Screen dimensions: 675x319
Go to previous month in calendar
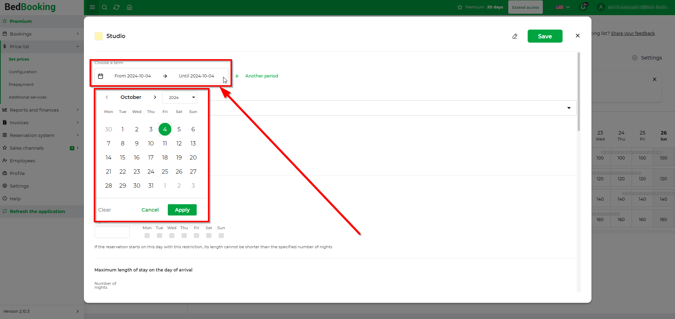point(107,97)
